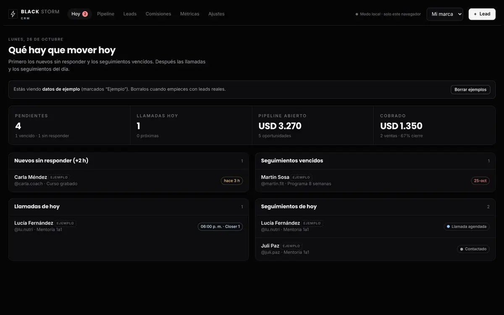This screenshot has height=315, width=504.
Task: Click the 'hace 3 h' badge
Action: 232,181
